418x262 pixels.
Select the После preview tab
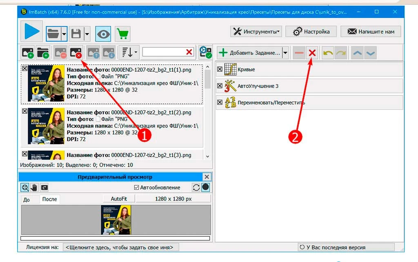pyautogui.click(x=49, y=199)
